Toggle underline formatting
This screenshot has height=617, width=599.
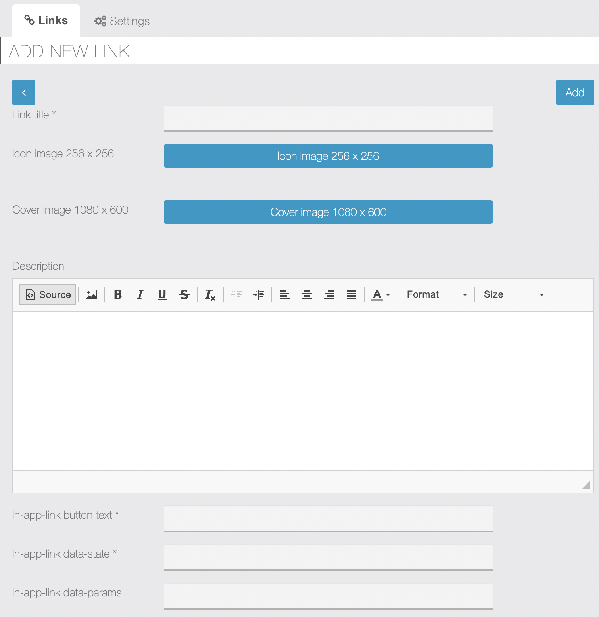162,294
